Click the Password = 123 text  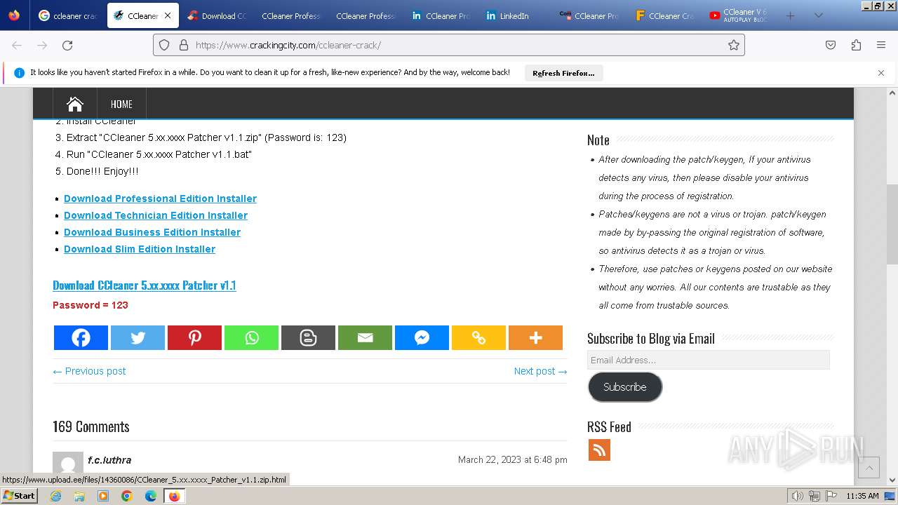(91, 305)
